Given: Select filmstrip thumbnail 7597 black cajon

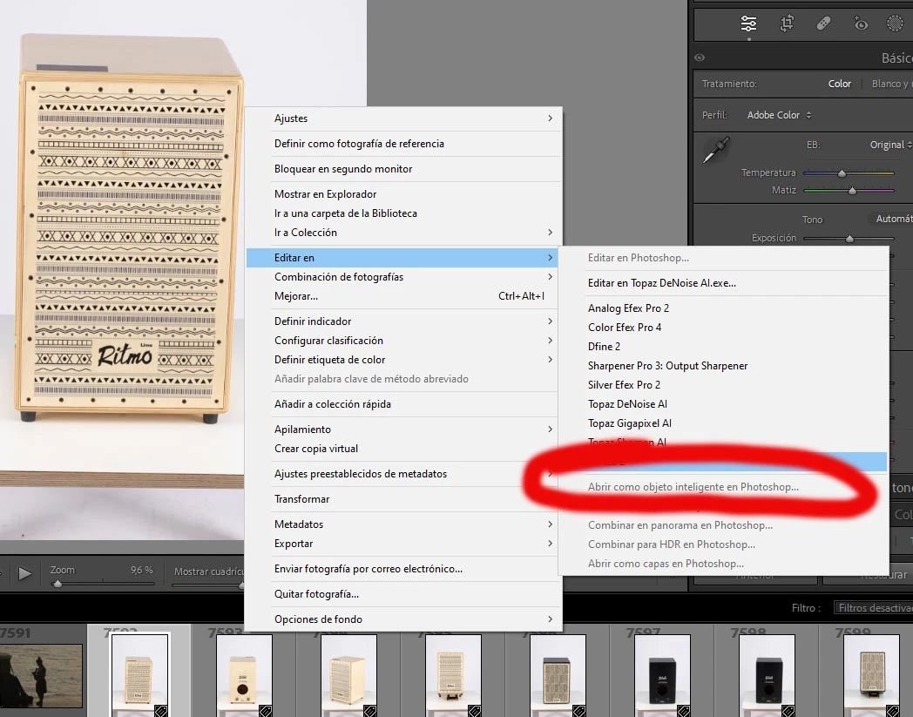Looking at the screenshot, I should point(662,676).
